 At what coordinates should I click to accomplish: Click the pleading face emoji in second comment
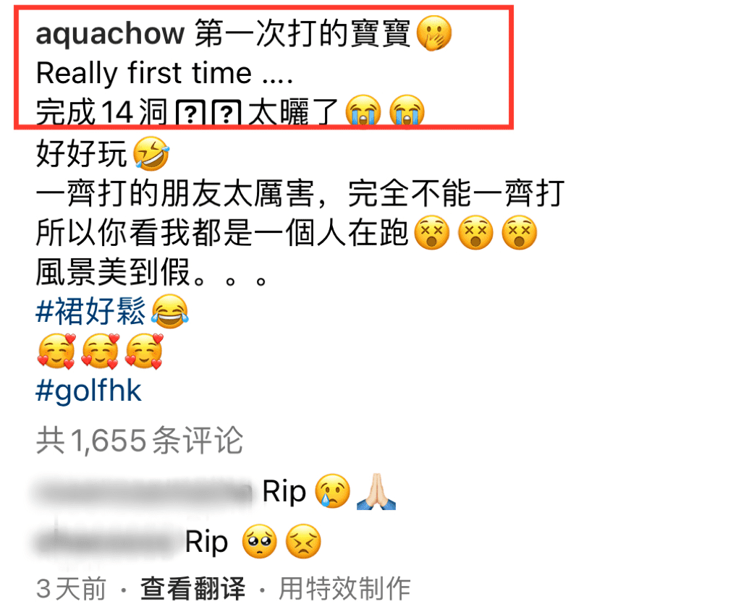pyautogui.click(x=260, y=541)
